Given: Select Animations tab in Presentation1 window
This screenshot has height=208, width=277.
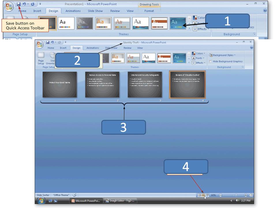Looking at the screenshot, I should [73, 11].
